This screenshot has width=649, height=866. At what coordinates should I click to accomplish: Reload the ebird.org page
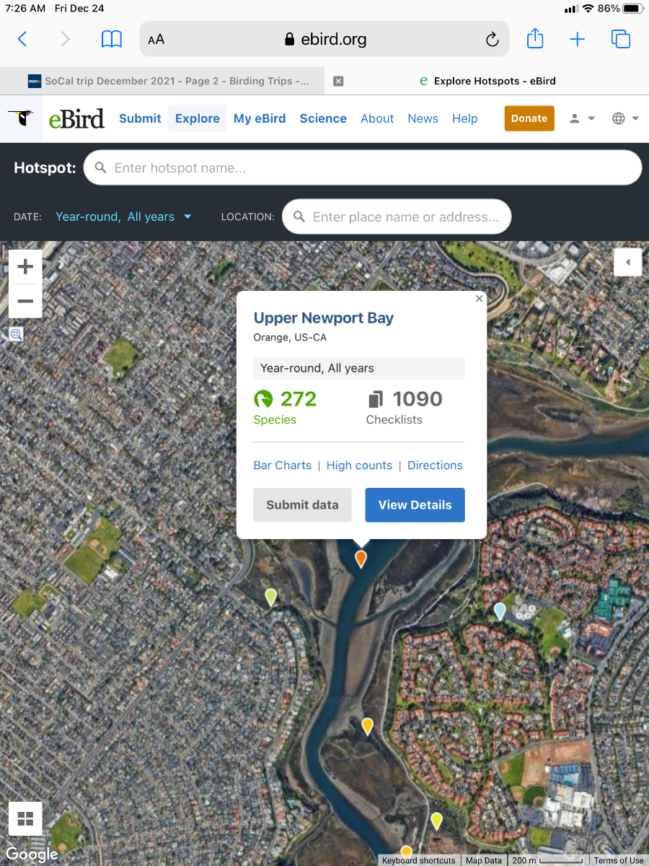[493, 40]
